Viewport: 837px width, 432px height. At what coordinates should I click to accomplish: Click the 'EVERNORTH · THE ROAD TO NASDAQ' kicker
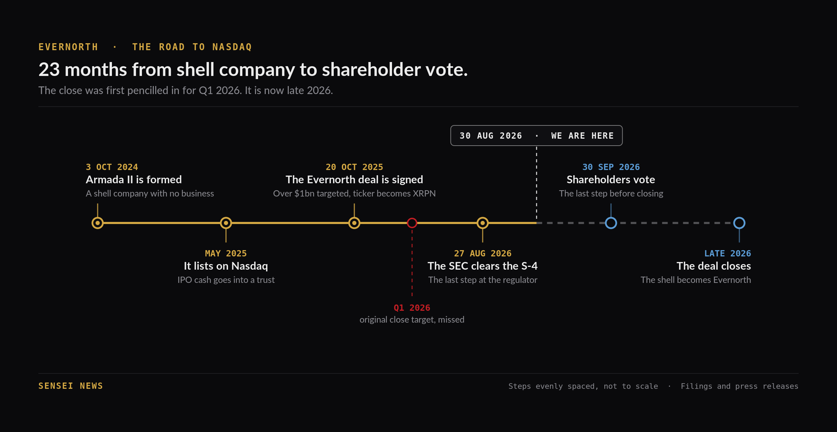[x=145, y=47]
